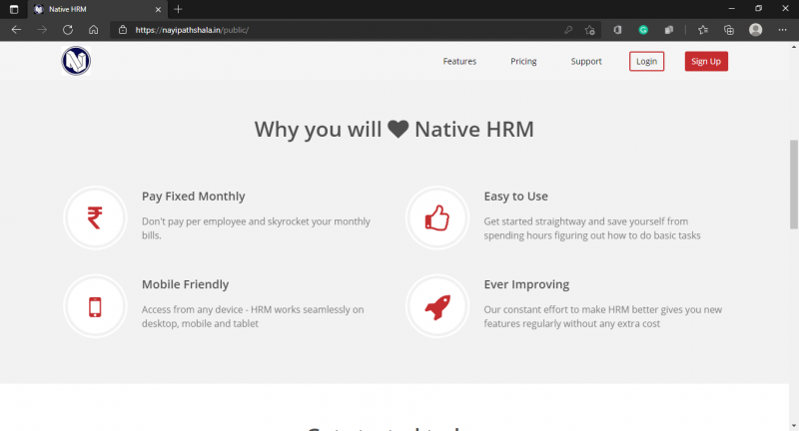Image resolution: width=799 pixels, height=431 pixels.
Task: Click the rupee Pay Fixed Monthly icon
Action: (95, 217)
